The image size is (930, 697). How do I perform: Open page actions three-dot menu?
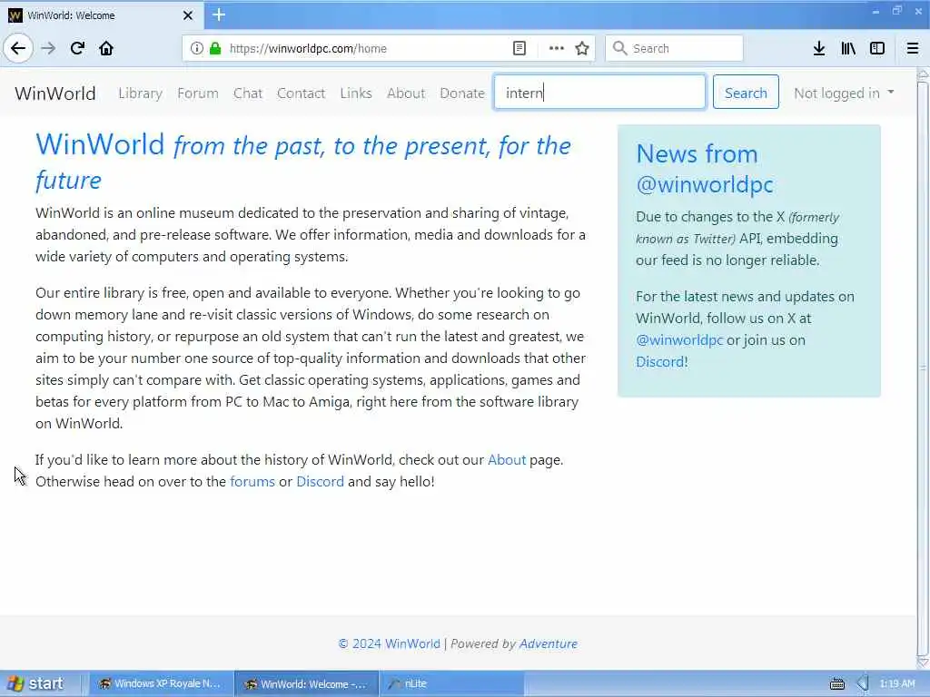coord(557,48)
